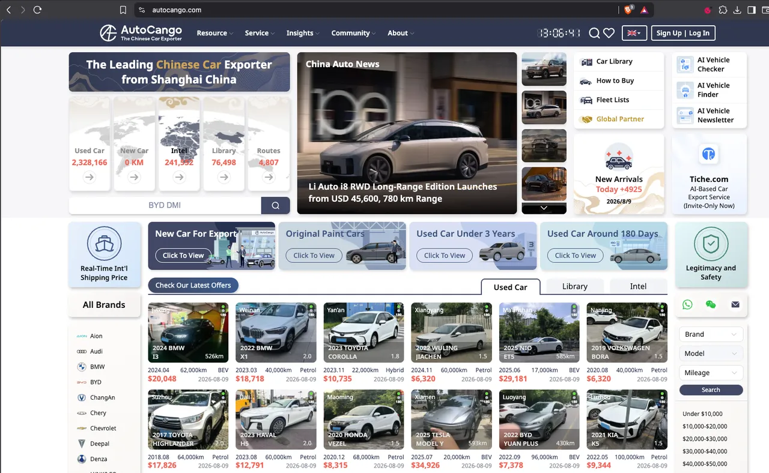This screenshot has height=473, width=769.
Task: Switch to the Intel tab
Action: click(638, 286)
